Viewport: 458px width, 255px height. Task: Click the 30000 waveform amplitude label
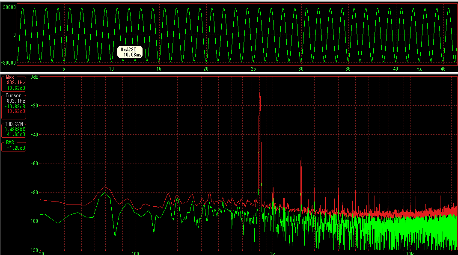click(x=9, y=7)
